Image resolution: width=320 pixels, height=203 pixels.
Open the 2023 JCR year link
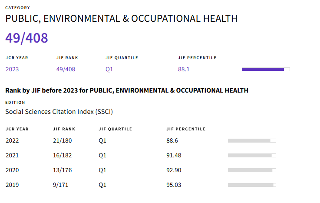pos(12,69)
